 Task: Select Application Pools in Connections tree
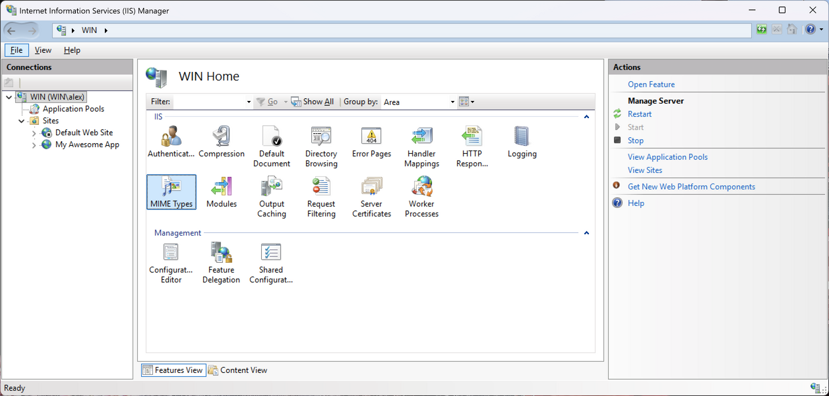tap(73, 109)
